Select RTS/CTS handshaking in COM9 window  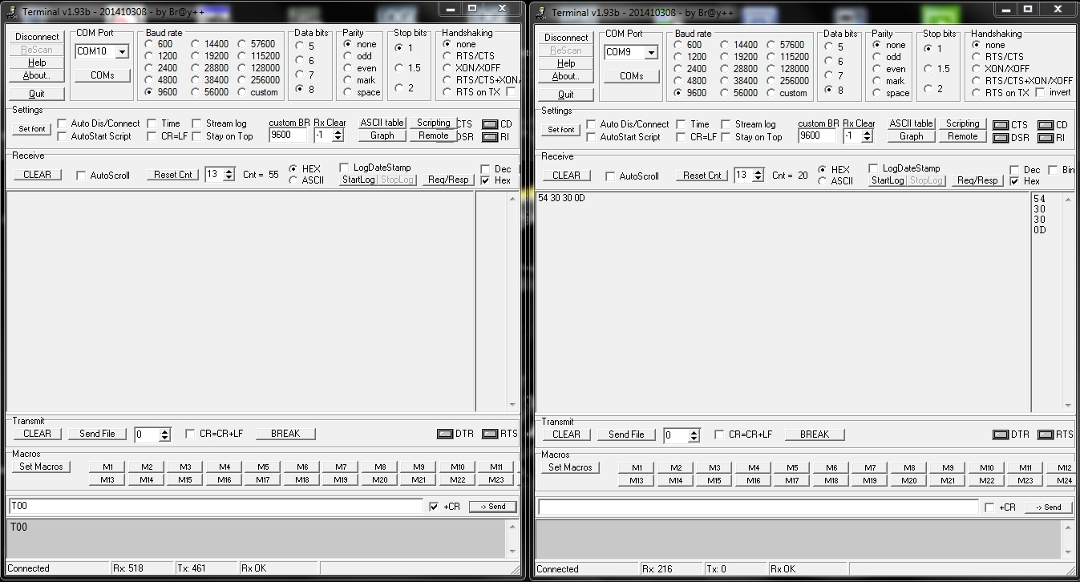[x=976, y=57]
